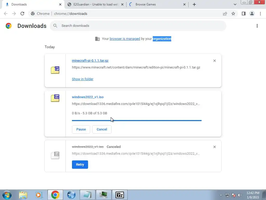Cancel the windows2022_v1.iso download
This screenshot has width=266, height=200.
tap(102, 129)
